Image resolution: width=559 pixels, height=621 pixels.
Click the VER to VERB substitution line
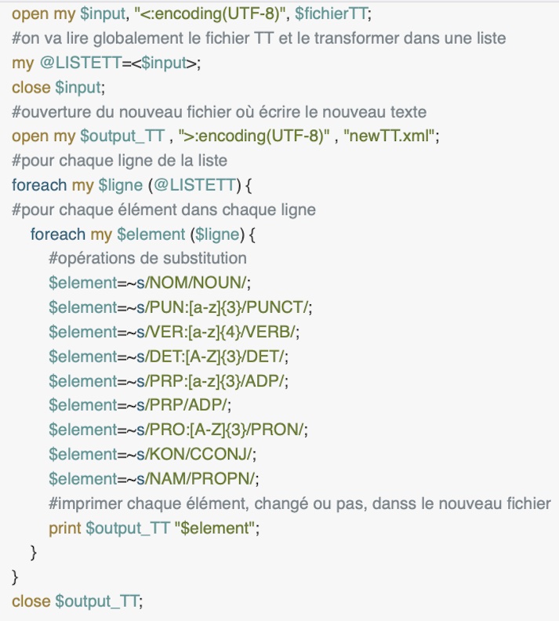point(174,332)
